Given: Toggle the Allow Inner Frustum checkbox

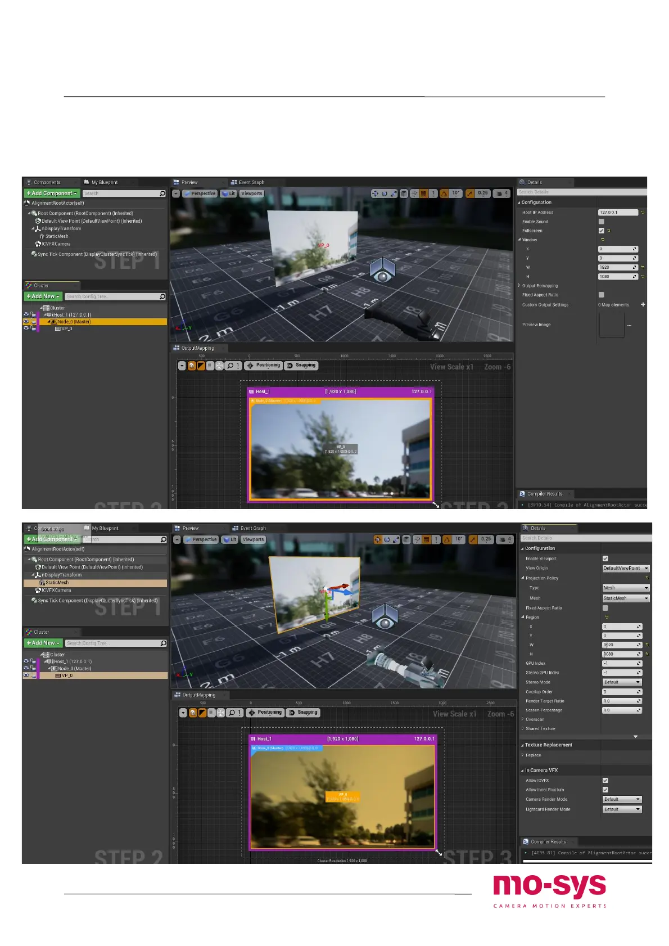Looking at the screenshot, I should 605,790.
